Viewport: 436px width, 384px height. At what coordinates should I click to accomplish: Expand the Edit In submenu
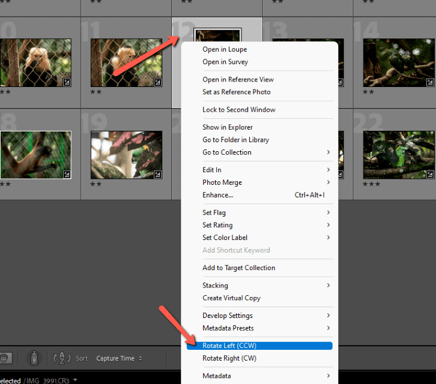259,170
